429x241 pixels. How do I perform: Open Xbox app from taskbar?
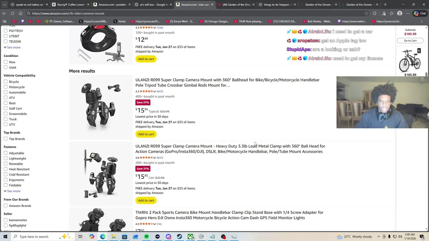(x=190, y=237)
